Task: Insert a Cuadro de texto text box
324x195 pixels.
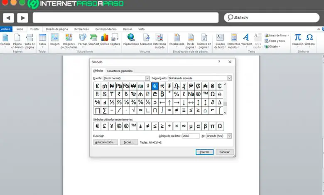Action: coord(220,41)
